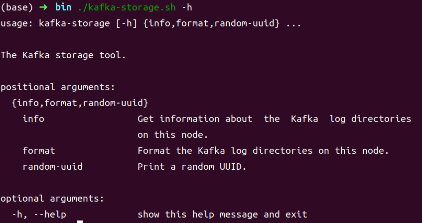This screenshot has width=422, height=223.
Task: Click the white terminal cursor block
Action: pyautogui.click(x=73, y=216)
